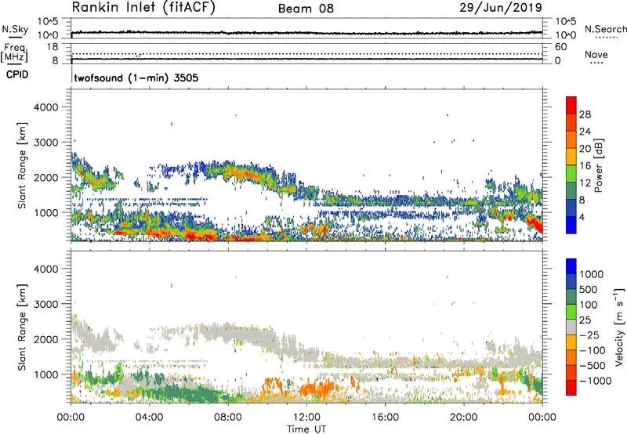The width and height of the screenshot is (627, 434).
Task: Select the '-1000' velocity color bar value
Action: point(595,381)
